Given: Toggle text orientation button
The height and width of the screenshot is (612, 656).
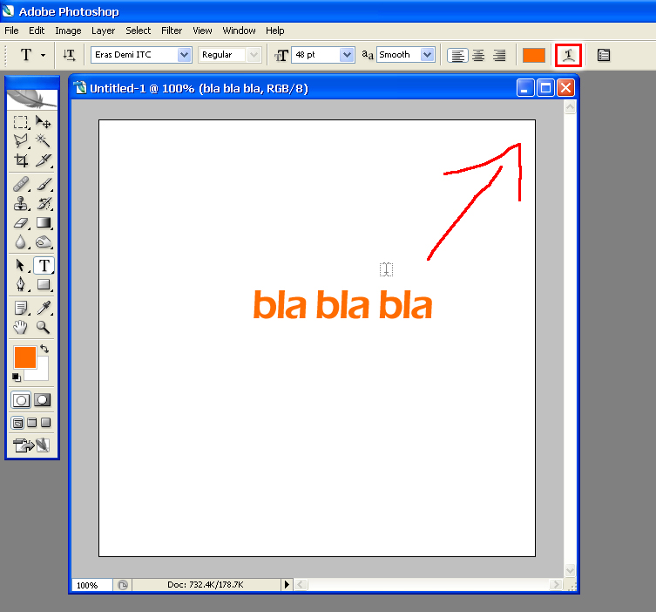Looking at the screenshot, I should tap(70, 55).
